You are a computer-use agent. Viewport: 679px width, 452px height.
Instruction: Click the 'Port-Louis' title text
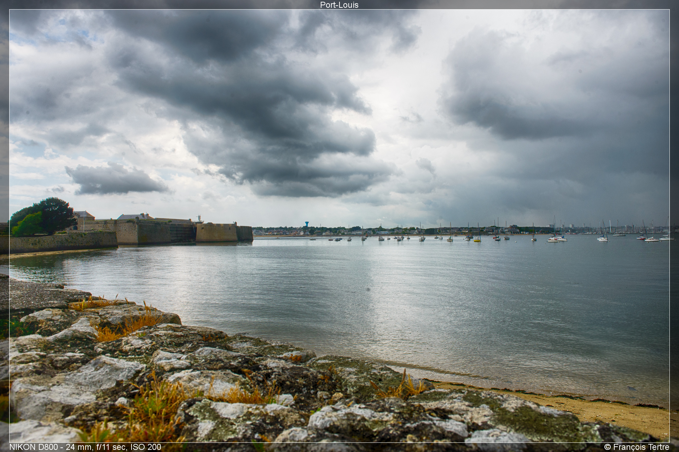[x=339, y=5]
